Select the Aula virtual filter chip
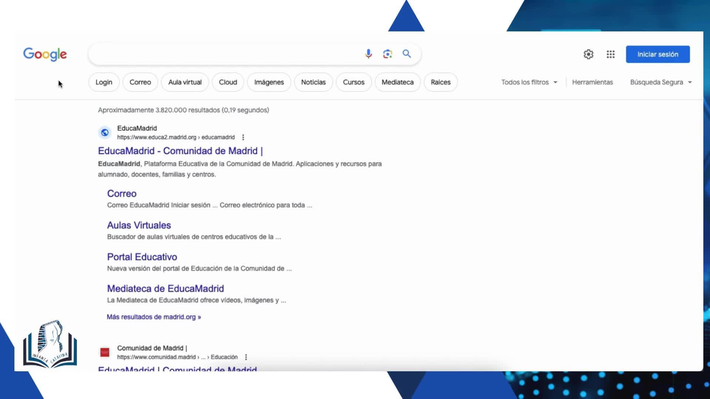 pyautogui.click(x=185, y=82)
